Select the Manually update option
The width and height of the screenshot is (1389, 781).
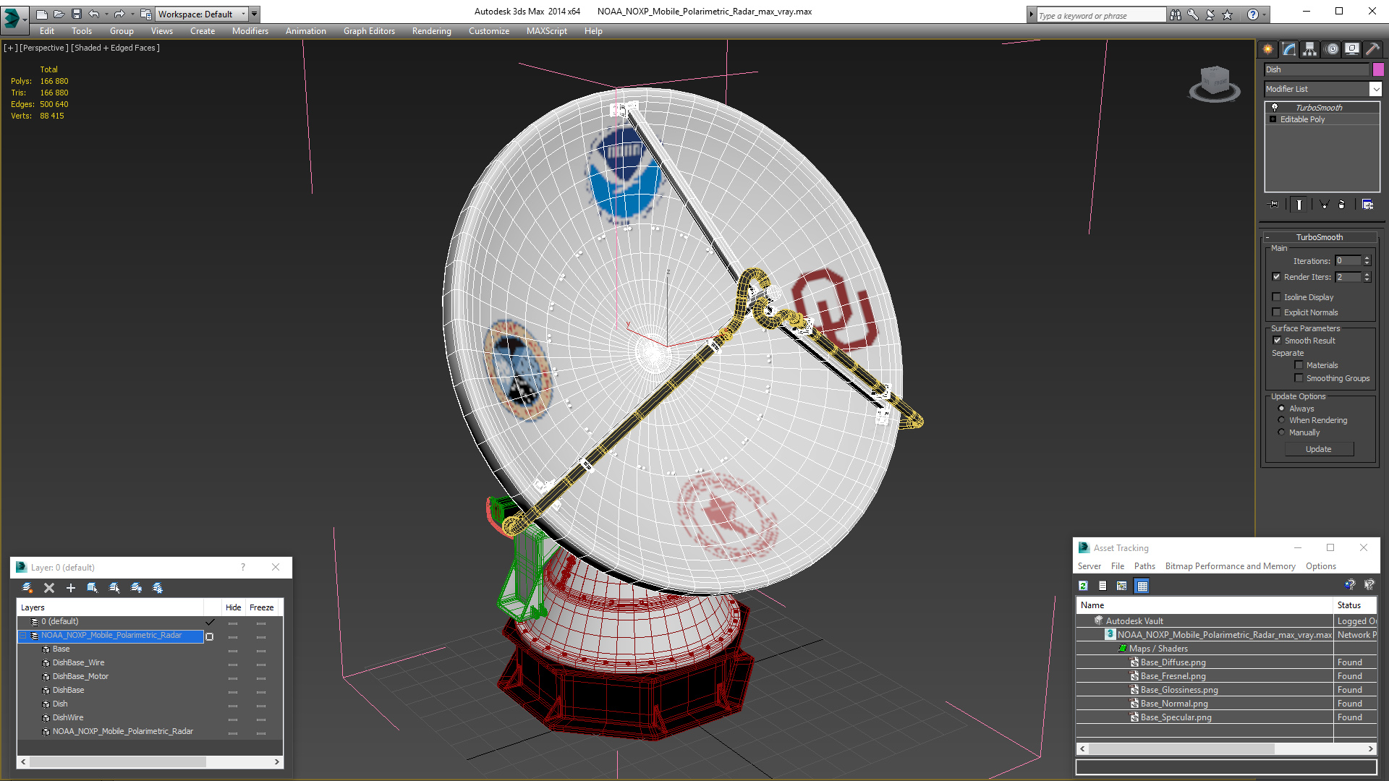(1281, 432)
